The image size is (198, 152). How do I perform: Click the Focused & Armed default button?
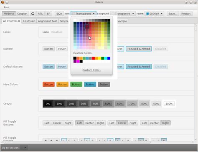(139, 67)
